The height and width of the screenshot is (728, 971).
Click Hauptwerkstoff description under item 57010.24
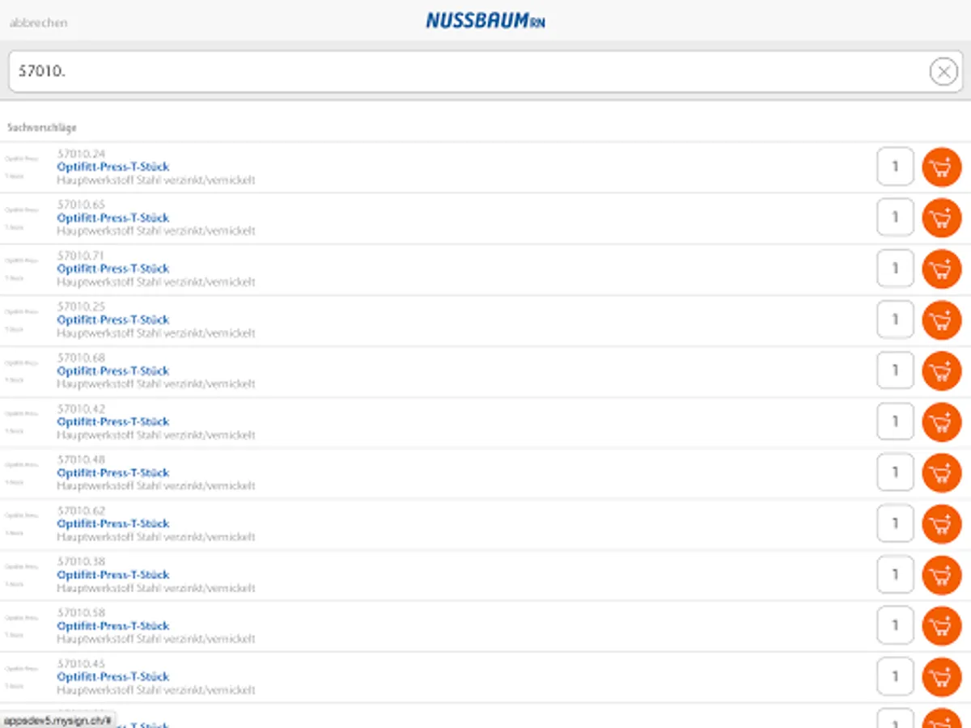[156, 180]
